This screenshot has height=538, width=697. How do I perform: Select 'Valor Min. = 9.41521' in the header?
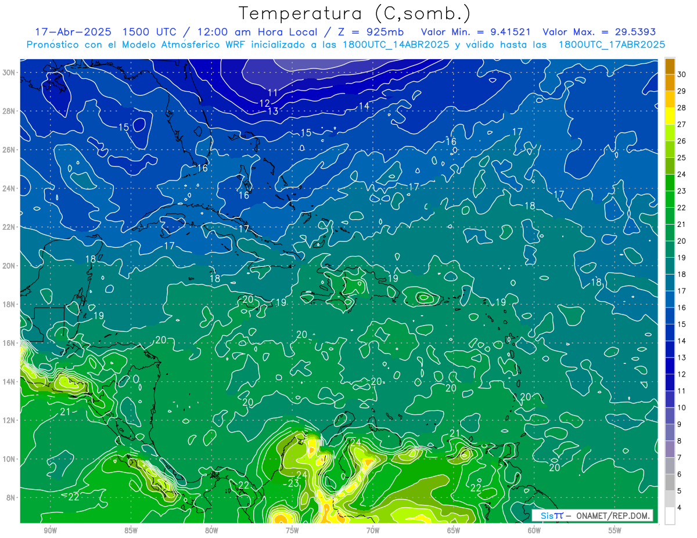[x=476, y=32]
